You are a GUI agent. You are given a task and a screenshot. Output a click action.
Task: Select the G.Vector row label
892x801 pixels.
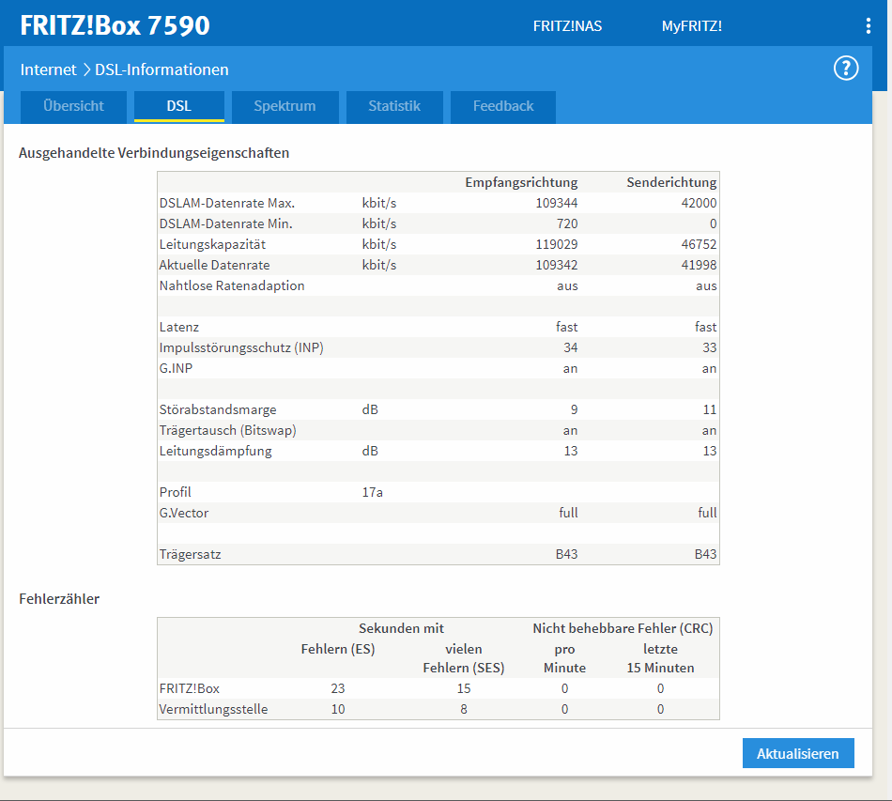[184, 513]
